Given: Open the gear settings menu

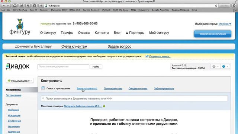Looking at the screenshot, I should click(x=215, y=67).
